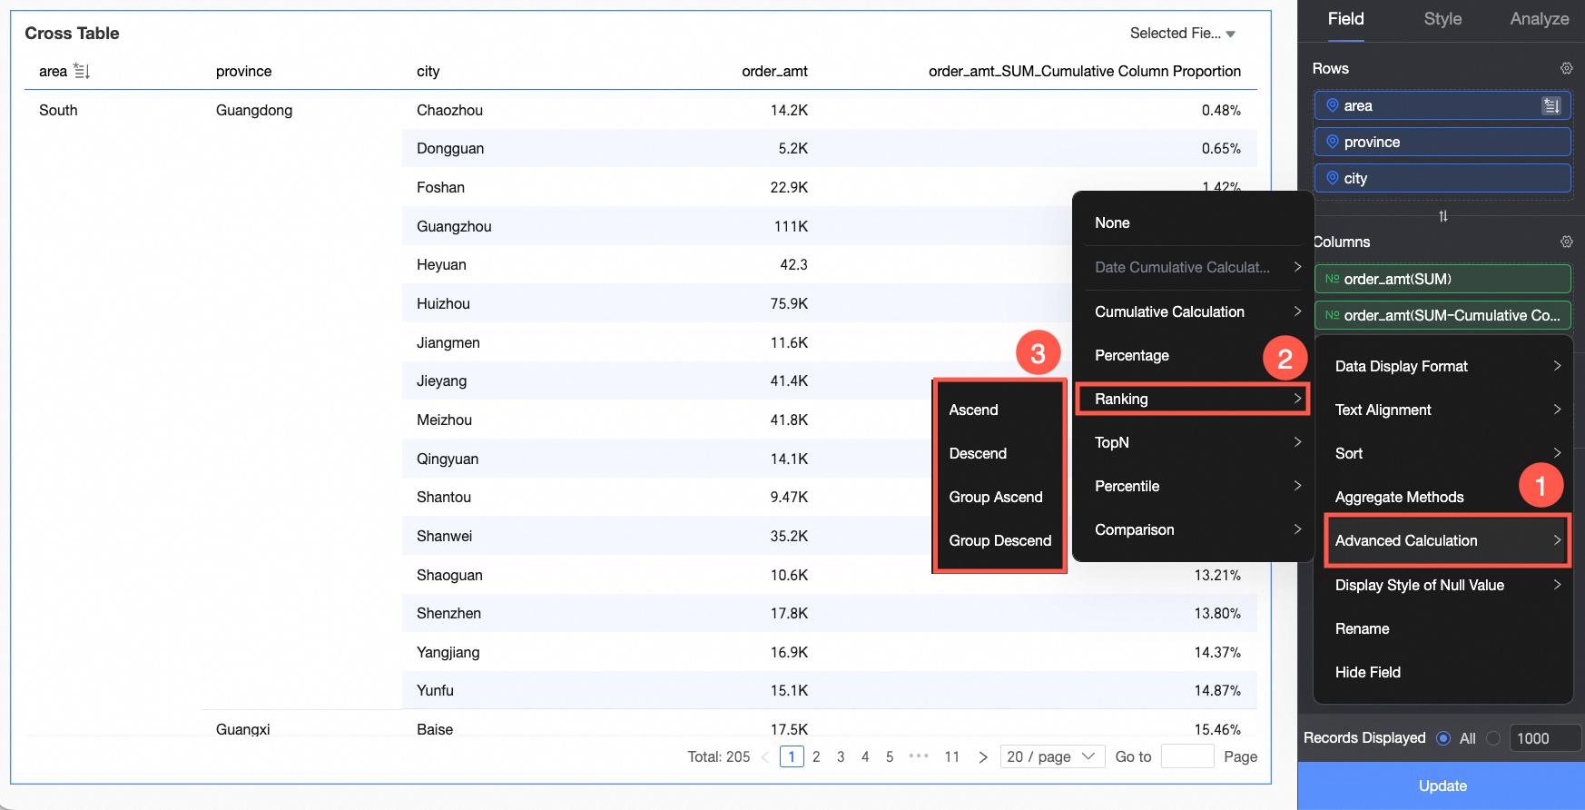Click the pagination ellipsis to jump pages
Image resolution: width=1585 pixels, height=810 pixels.
[919, 756]
